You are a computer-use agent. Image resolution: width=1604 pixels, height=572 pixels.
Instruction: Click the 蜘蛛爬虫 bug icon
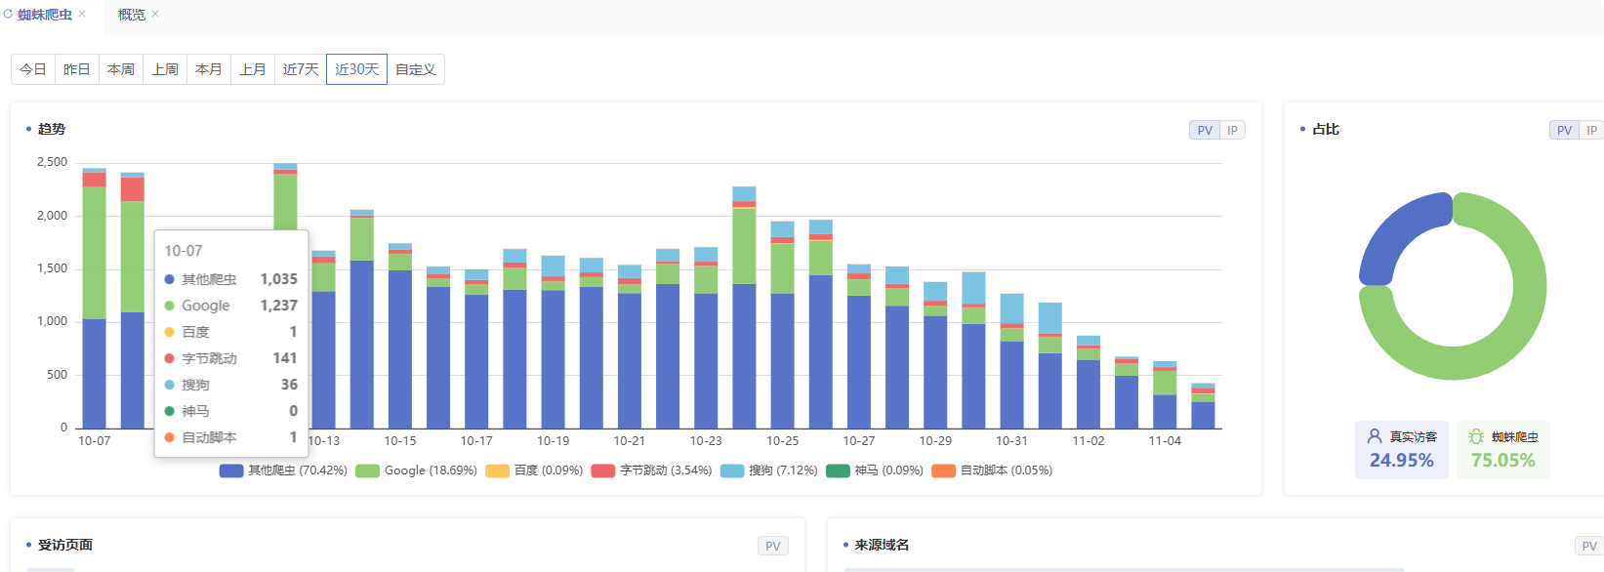point(1476,436)
